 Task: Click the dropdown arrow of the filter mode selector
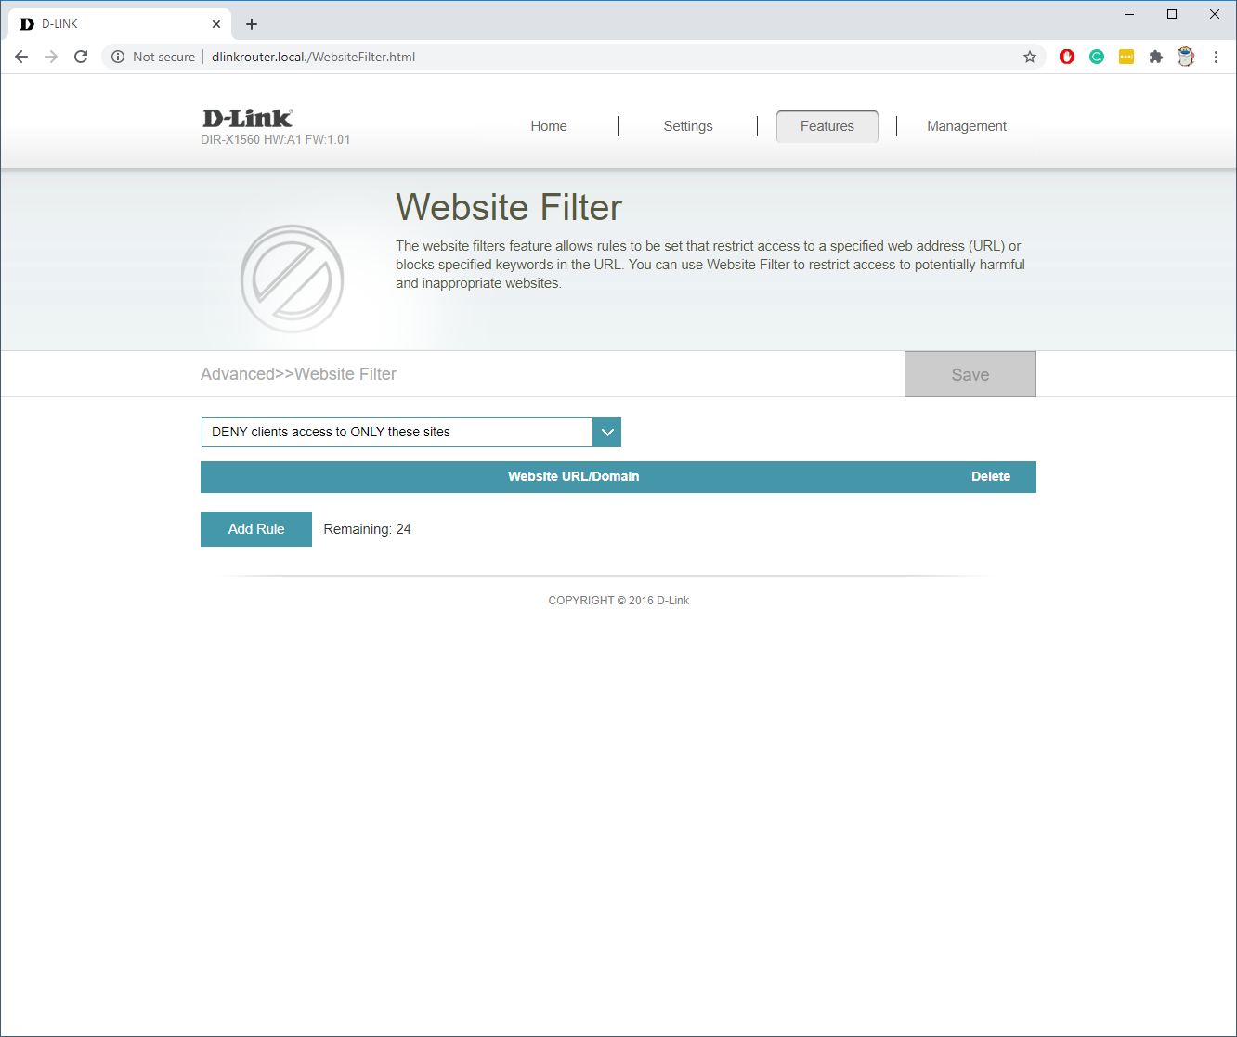pos(607,432)
